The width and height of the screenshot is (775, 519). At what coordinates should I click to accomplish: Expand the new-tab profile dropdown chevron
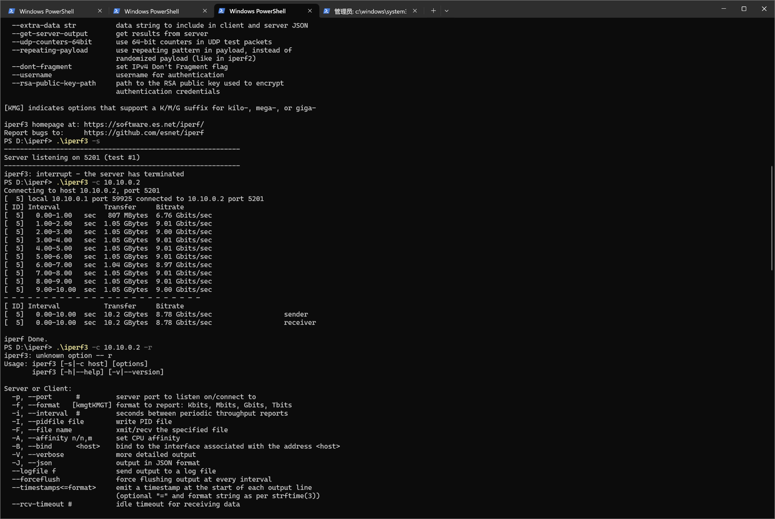tap(447, 11)
